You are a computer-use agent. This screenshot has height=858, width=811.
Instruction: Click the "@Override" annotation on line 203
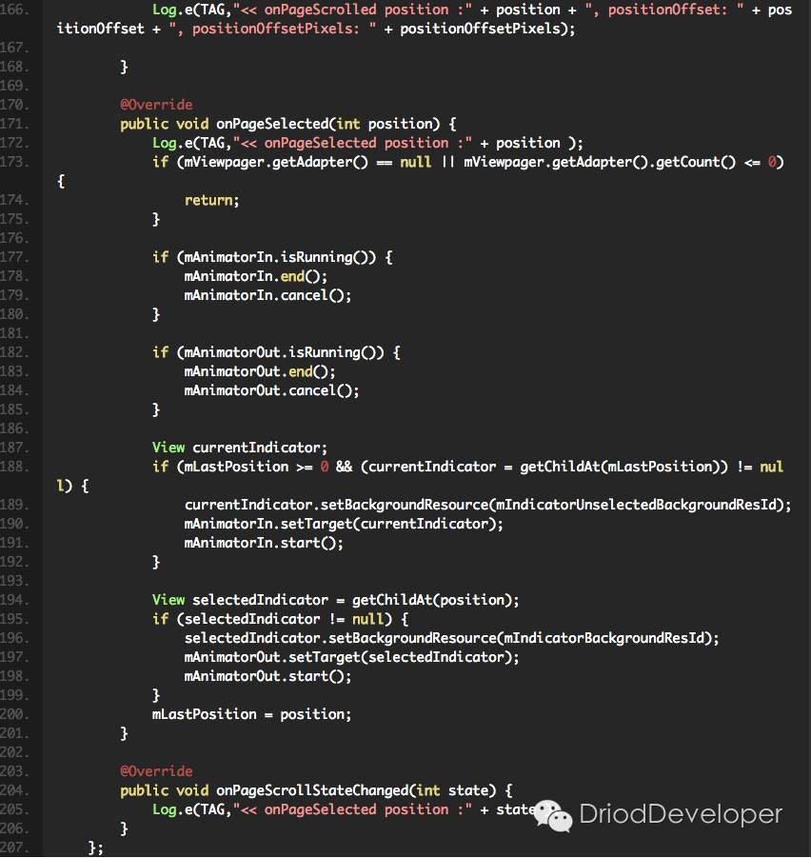tap(156, 771)
